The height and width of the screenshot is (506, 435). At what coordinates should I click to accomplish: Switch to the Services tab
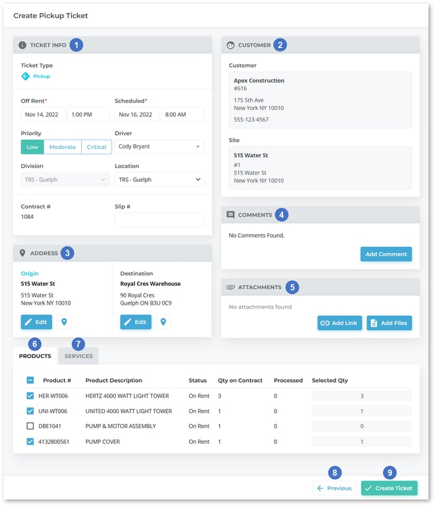(x=78, y=356)
